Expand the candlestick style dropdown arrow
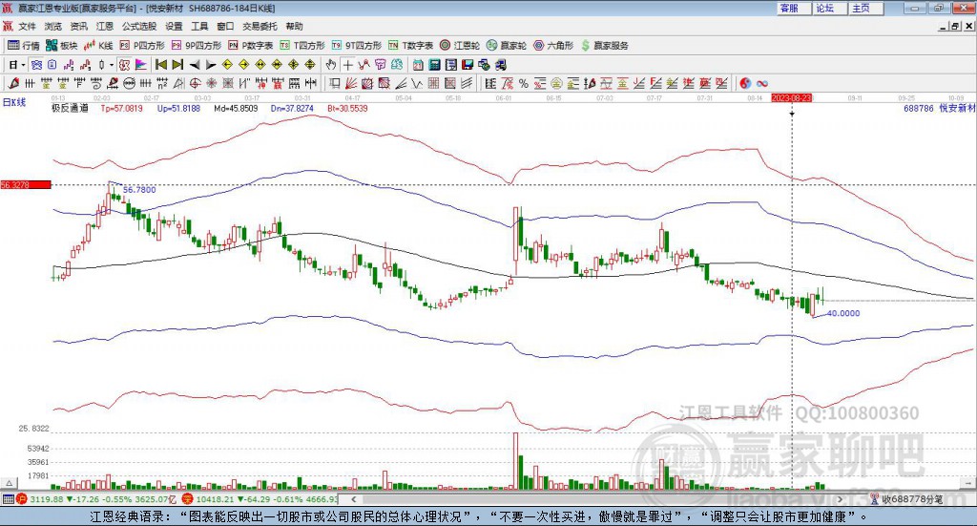977x526 pixels. coord(111,65)
